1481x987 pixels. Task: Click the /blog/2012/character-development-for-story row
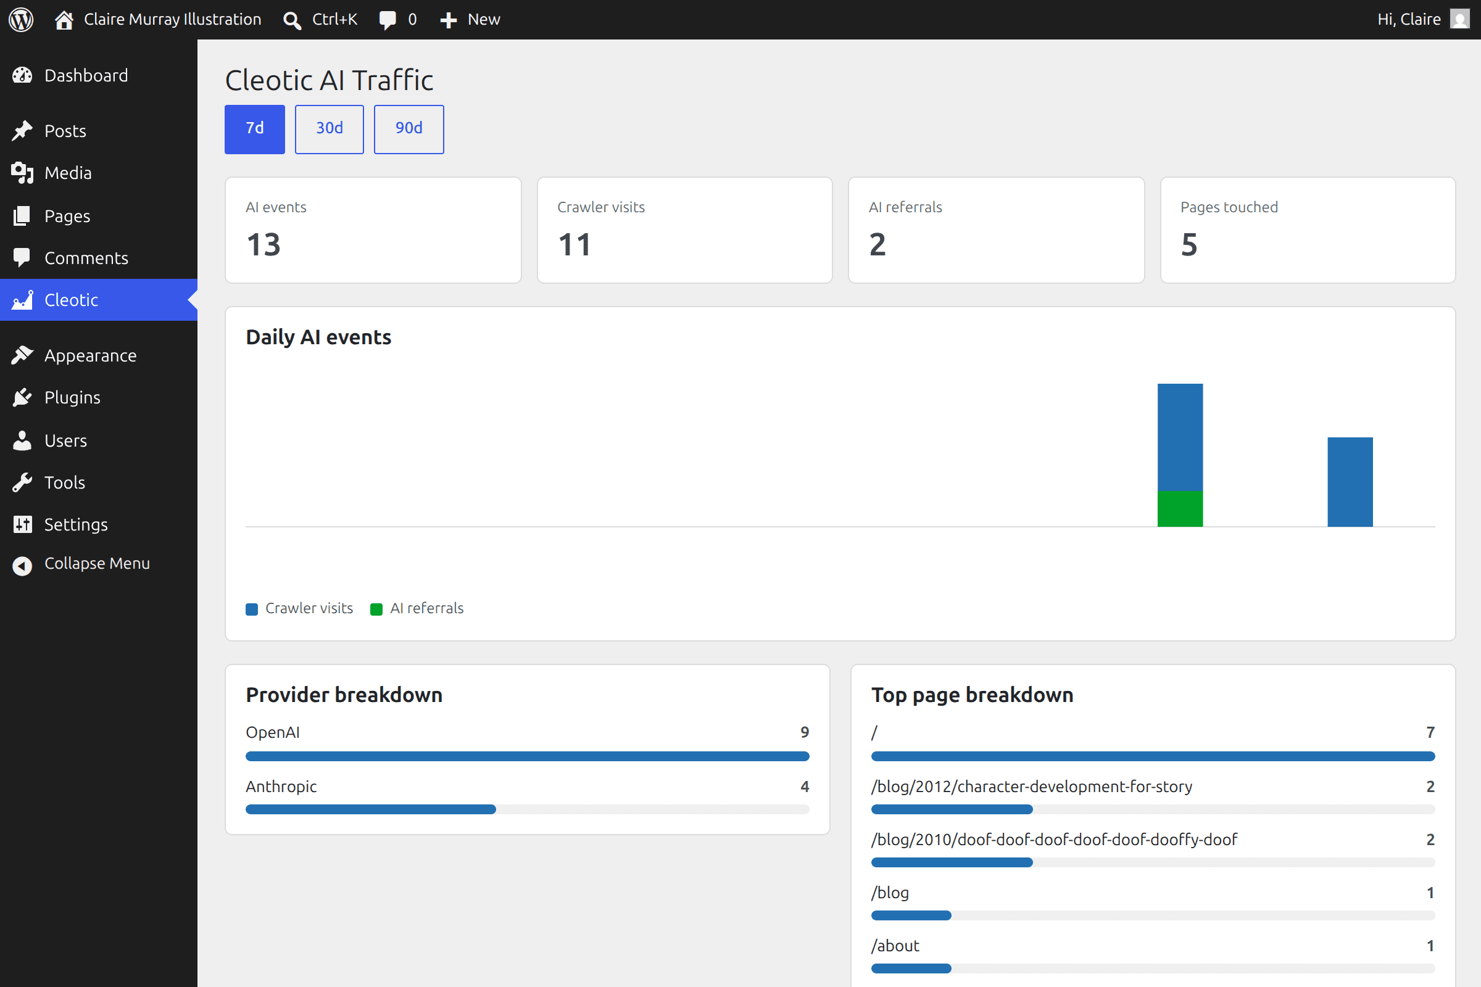[1153, 796]
